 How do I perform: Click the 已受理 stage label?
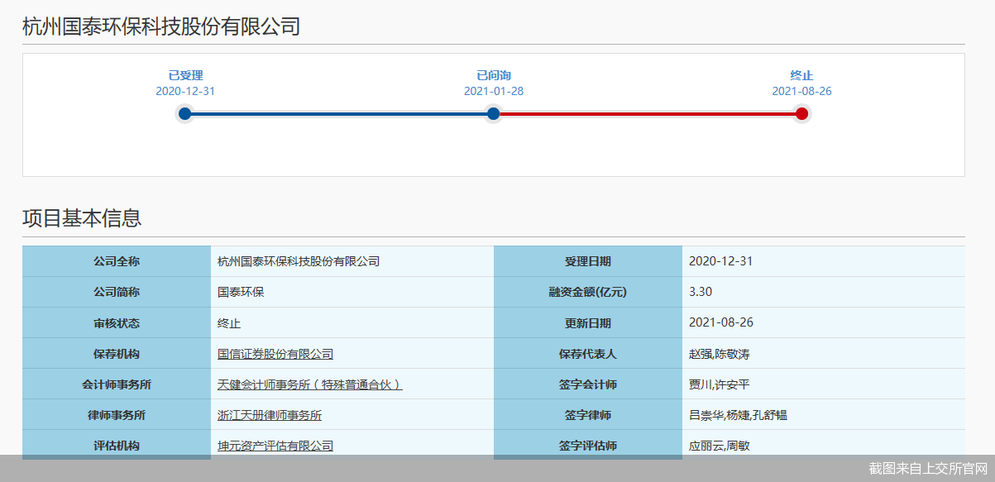185,75
